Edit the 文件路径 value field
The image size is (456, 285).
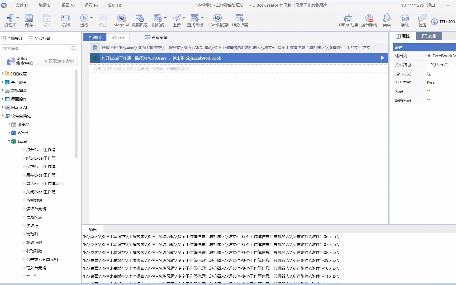coord(440,65)
